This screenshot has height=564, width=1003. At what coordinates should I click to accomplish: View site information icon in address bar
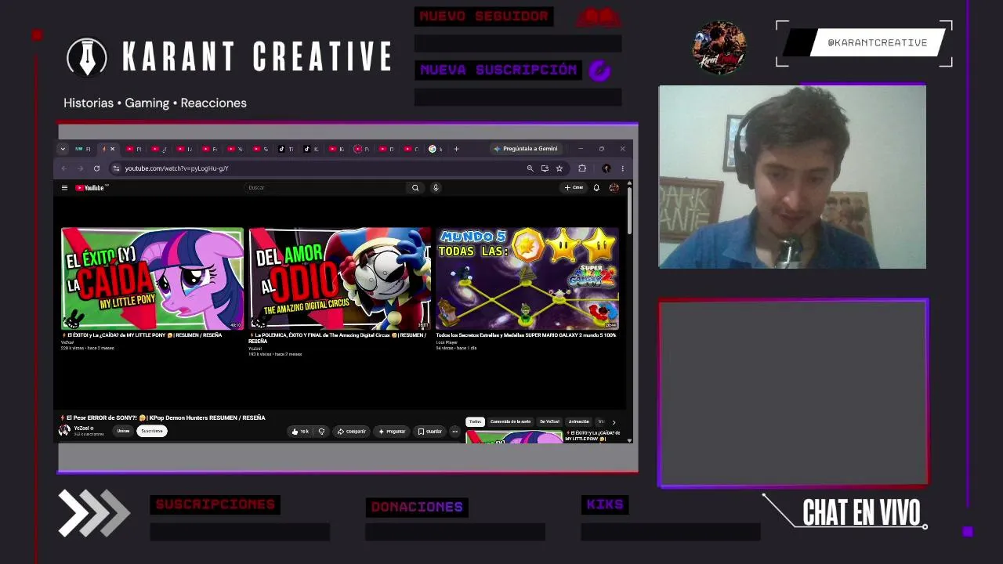click(116, 168)
